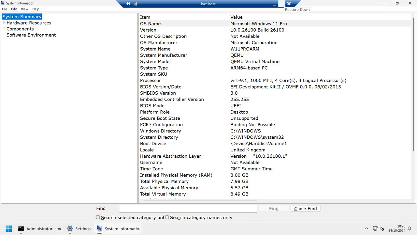
Task: Click the United Kingdom locale value
Action: coord(248,150)
